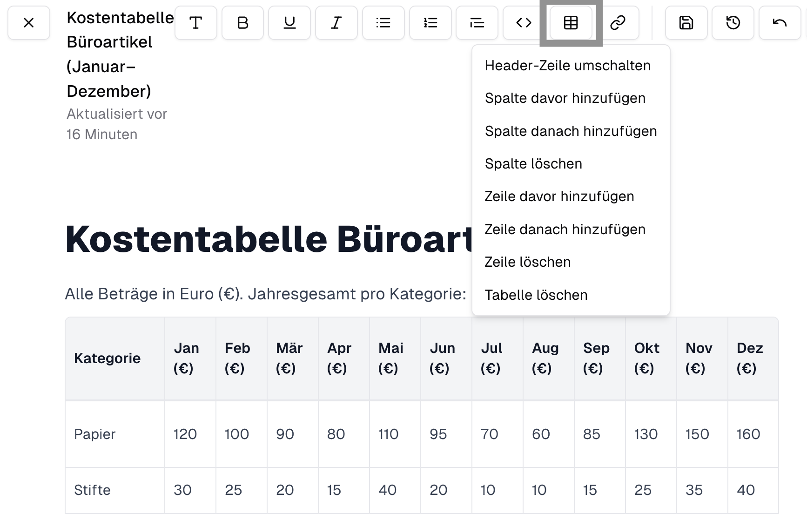Apply italic formatting
This screenshot has height=514, width=807.
click(336, 22)
